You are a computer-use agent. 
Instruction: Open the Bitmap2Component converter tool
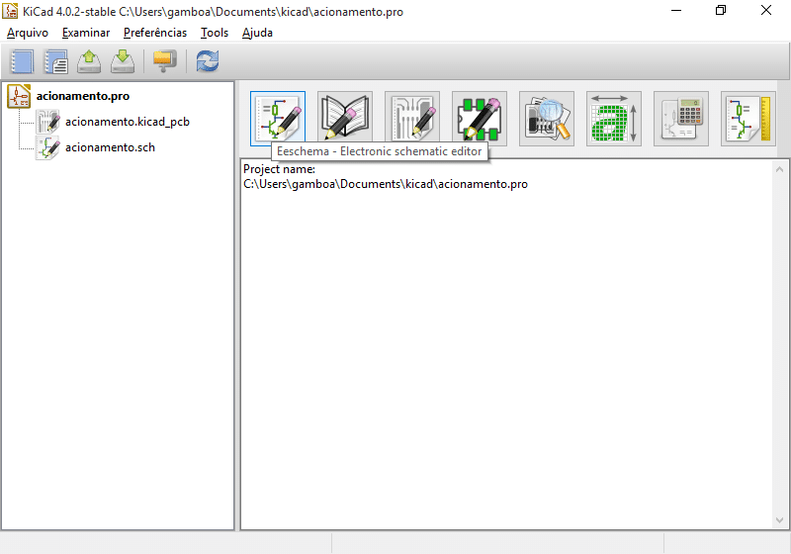click(614, 119)
